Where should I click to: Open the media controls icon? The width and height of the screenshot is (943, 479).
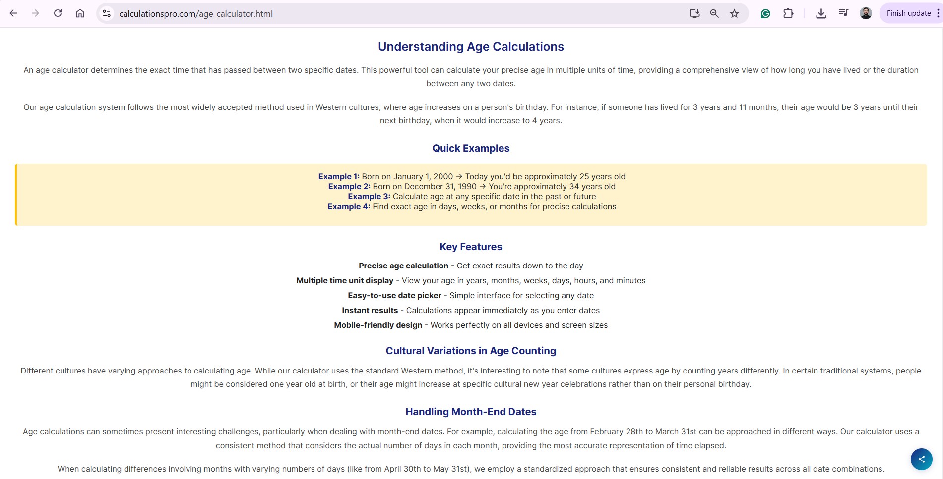click(843, 13)
